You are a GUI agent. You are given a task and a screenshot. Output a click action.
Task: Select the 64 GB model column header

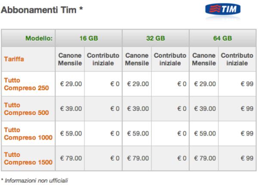(223, 38)
